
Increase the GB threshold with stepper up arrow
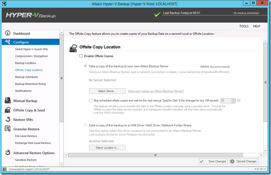(233, 99)
